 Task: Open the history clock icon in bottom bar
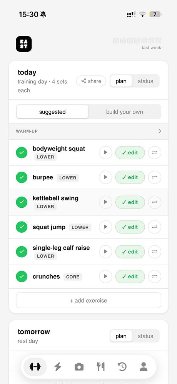122,367
